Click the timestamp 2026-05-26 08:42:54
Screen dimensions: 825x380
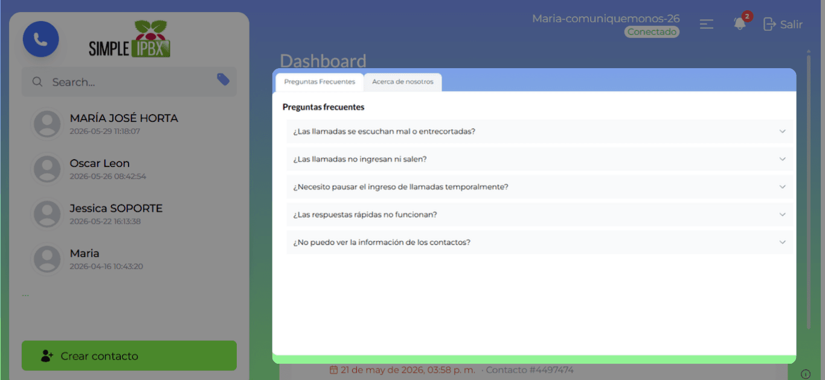(x=108, y=176)
